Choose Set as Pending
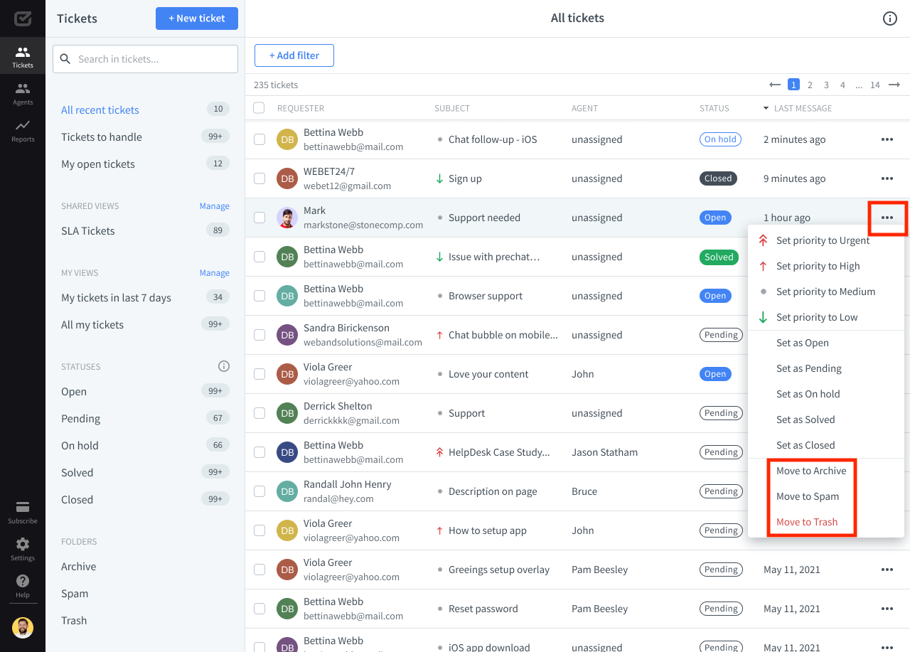The width and height of the screenshot is (910, 652). pyautogui.click(x=826, y=368)
